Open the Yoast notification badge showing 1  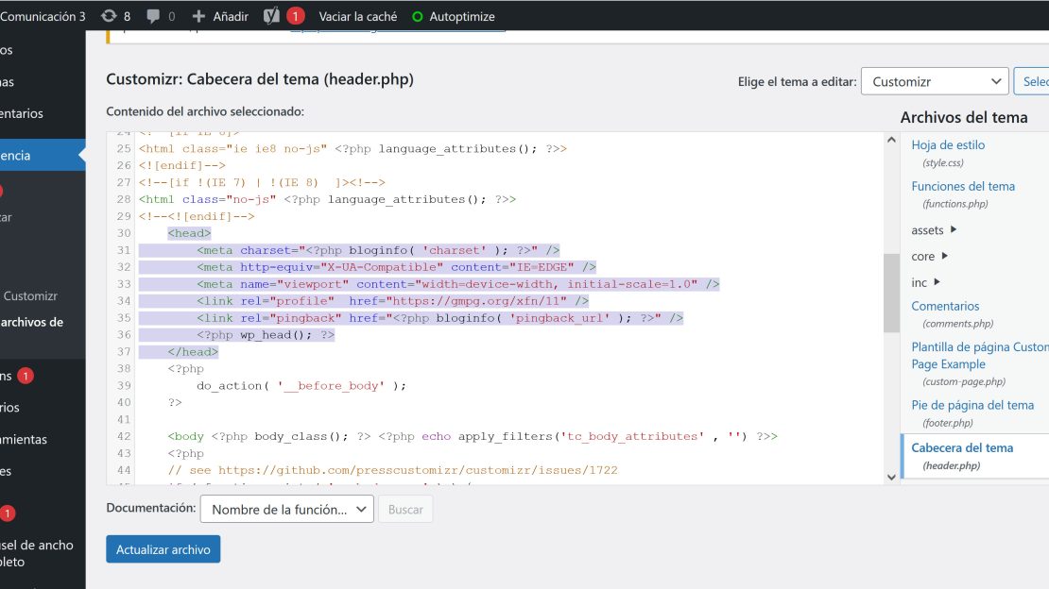[x=296, y=16]
